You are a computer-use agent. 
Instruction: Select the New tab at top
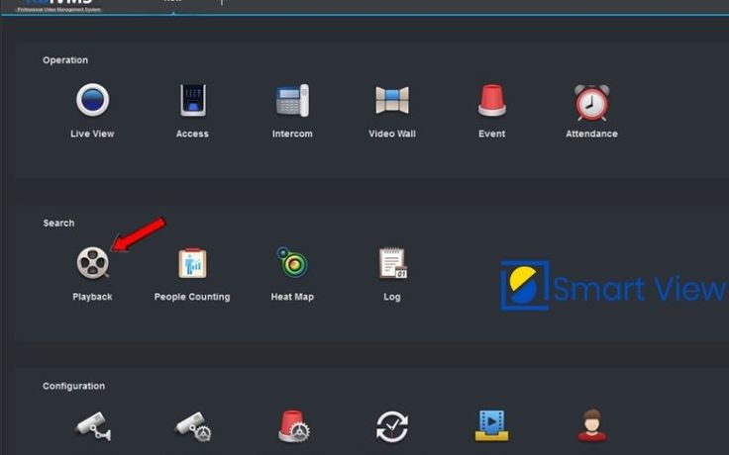point(172,3)
